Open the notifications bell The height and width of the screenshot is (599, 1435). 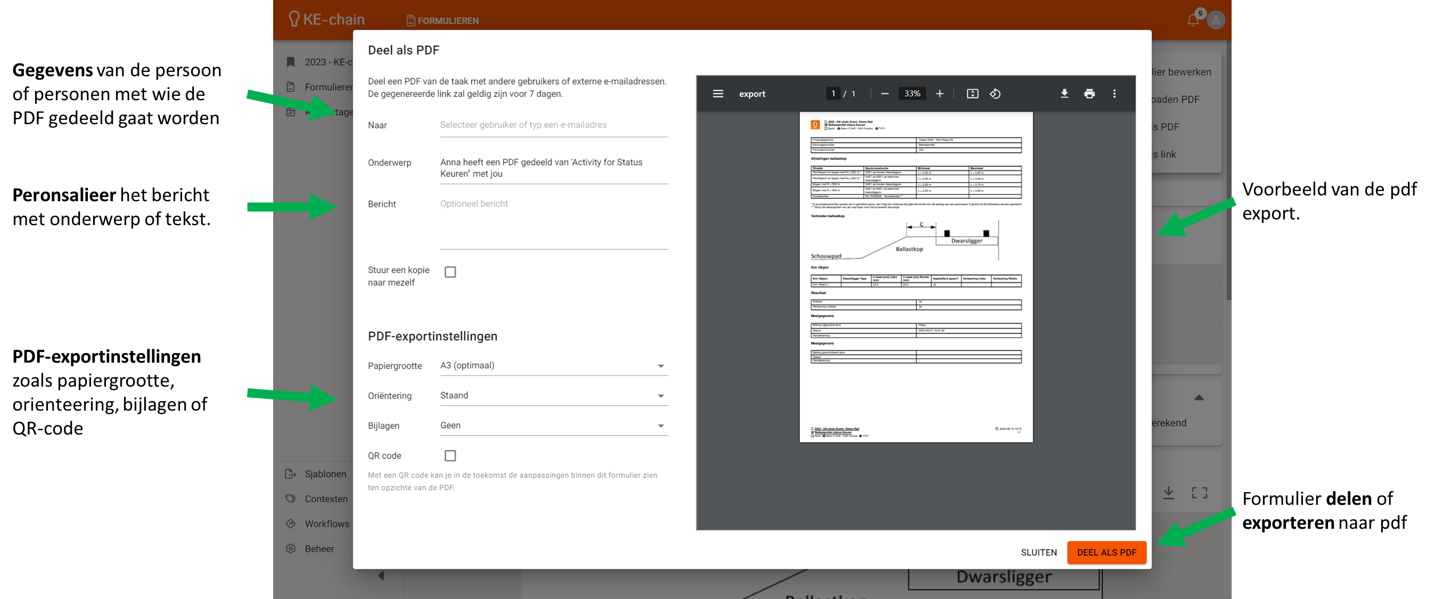tap(1192, 21)
